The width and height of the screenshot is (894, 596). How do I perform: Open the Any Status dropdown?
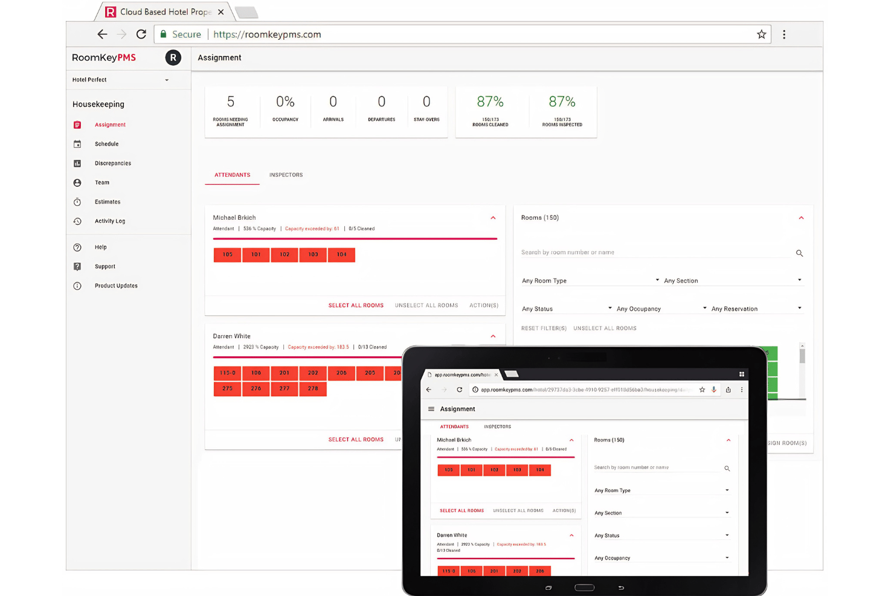click(x=567, y=309)
